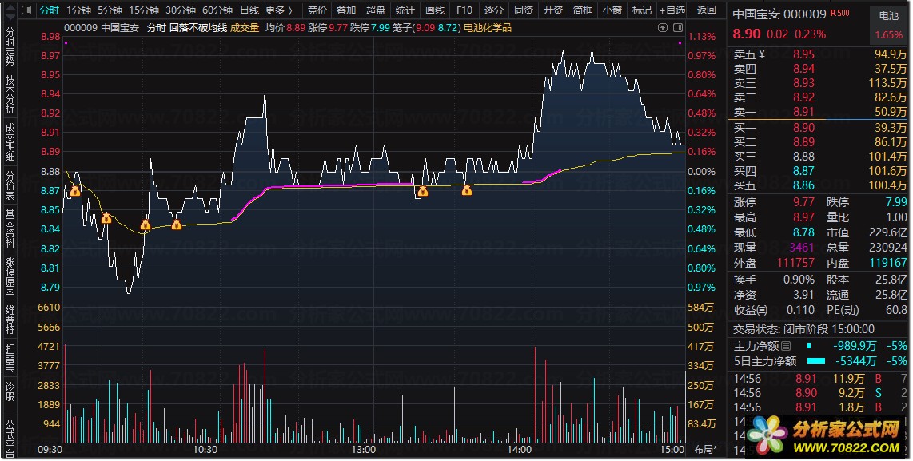Add stock via +自选 button

tap(672, 10)
